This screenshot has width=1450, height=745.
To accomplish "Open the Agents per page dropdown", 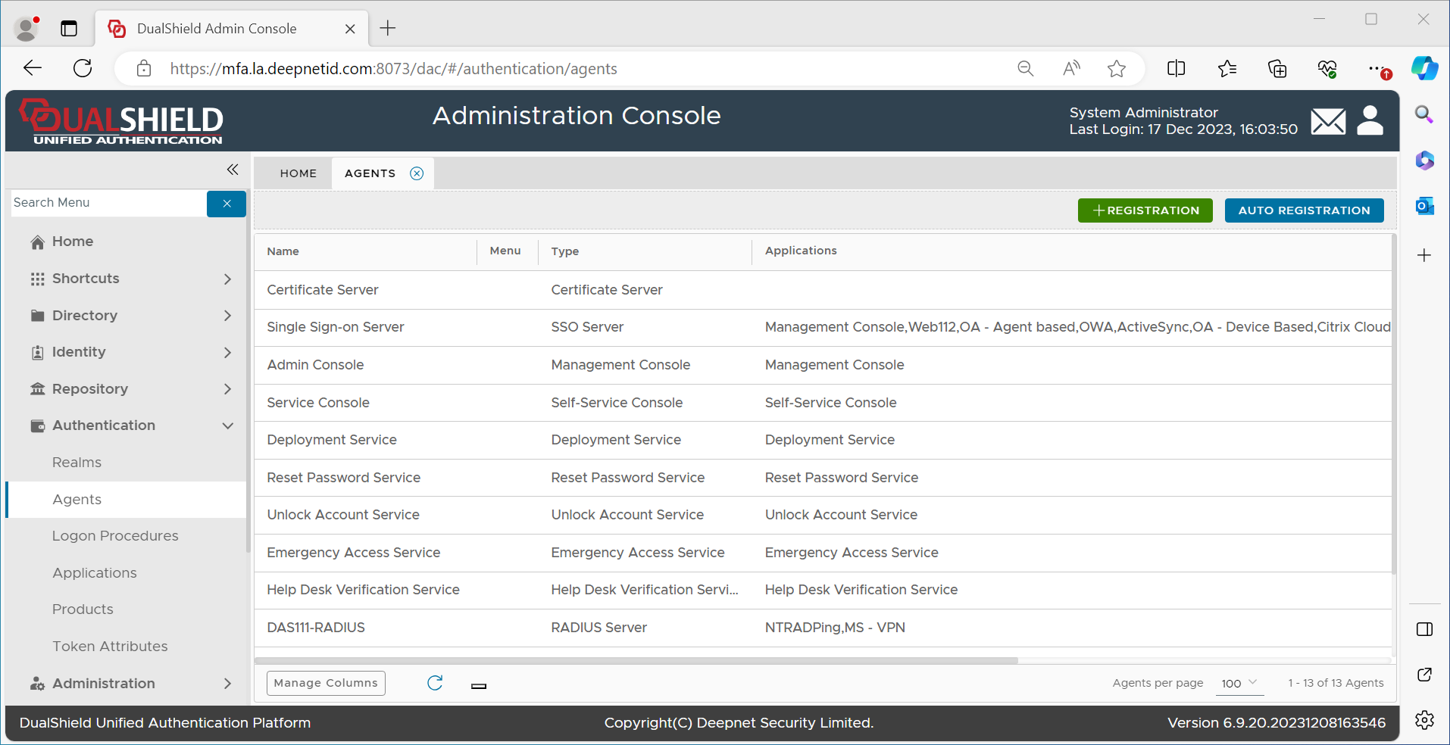I will point(1239,683).
